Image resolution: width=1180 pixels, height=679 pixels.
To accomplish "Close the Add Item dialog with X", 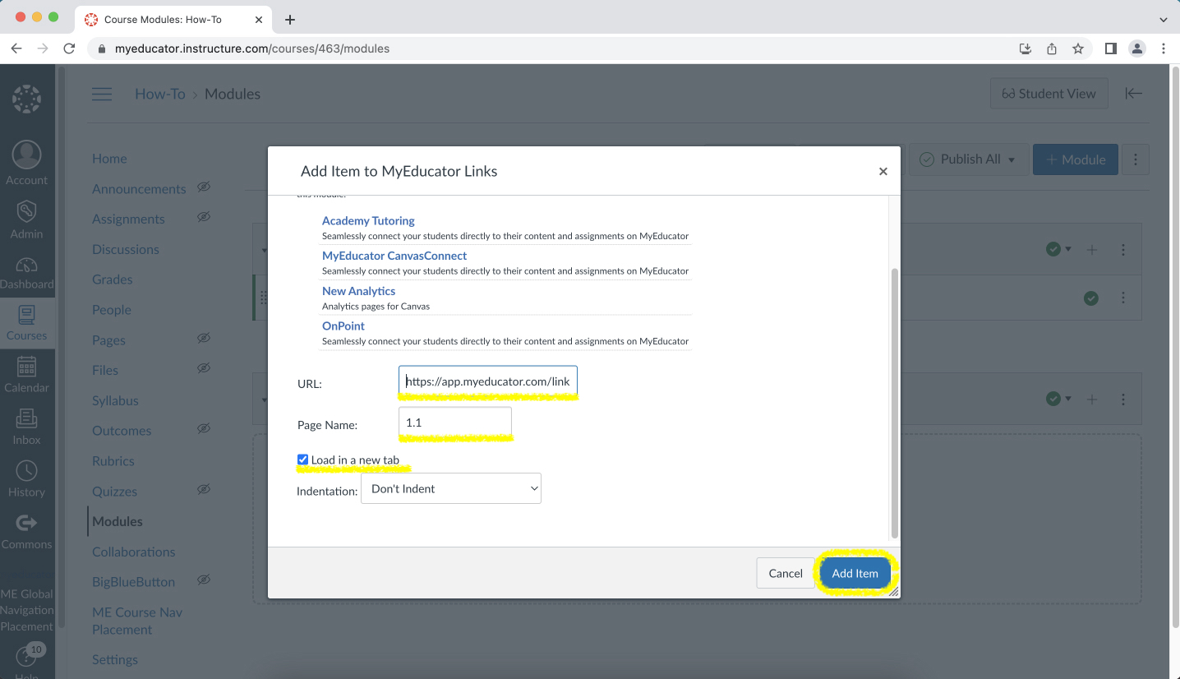I will click(x=883, y=171).
